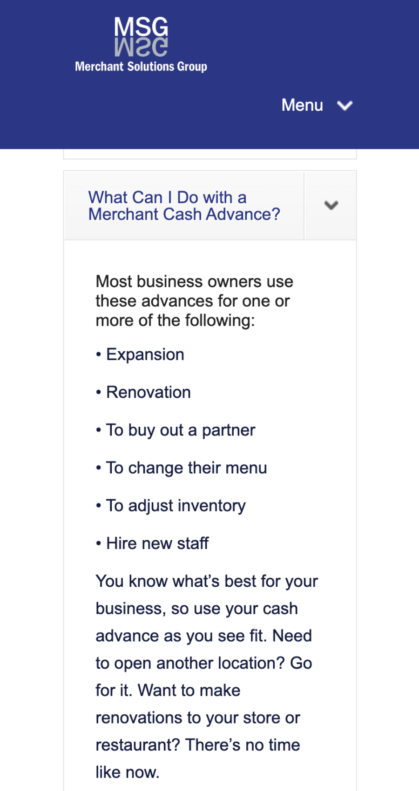Click "You know what's best for your" line
The image size is (419, 791).
click(x=207, y=581)
